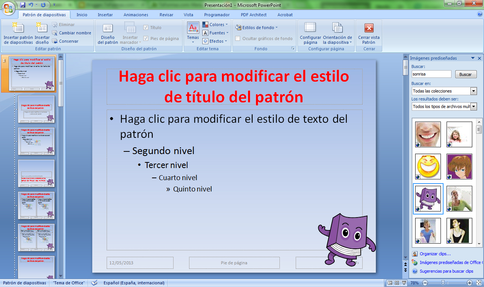Toggle Ocultar gráficos de fondo checkbox
Image resolution: width=484 pixels, height=287 pixels.
(238, 39)
